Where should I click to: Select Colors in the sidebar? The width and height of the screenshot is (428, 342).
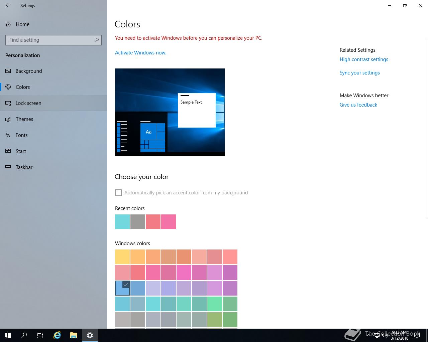(x=53, y=87)
